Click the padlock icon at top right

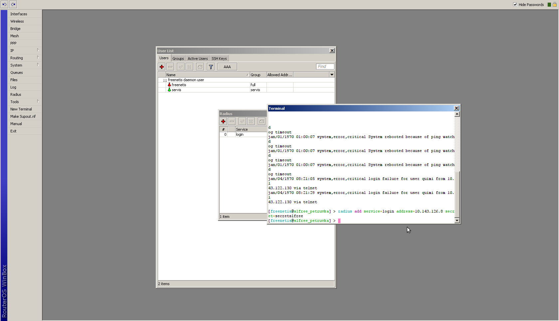(555, 5)
